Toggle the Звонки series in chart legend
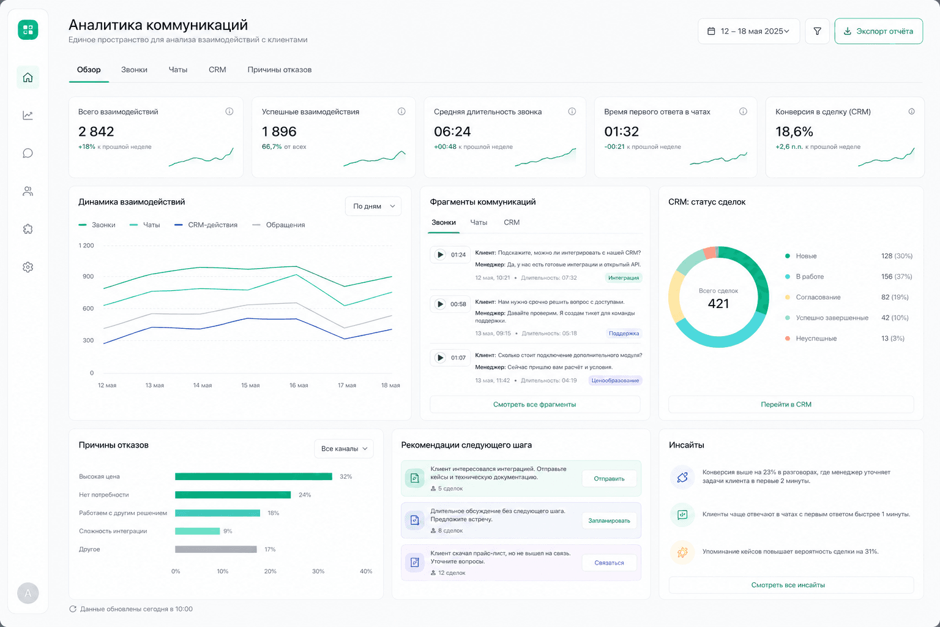The height and width of the screenshot is (627, 940). point(97,225)
